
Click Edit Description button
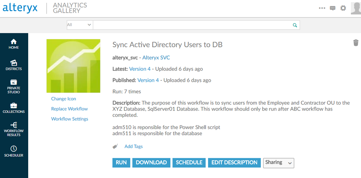point(235,163)
